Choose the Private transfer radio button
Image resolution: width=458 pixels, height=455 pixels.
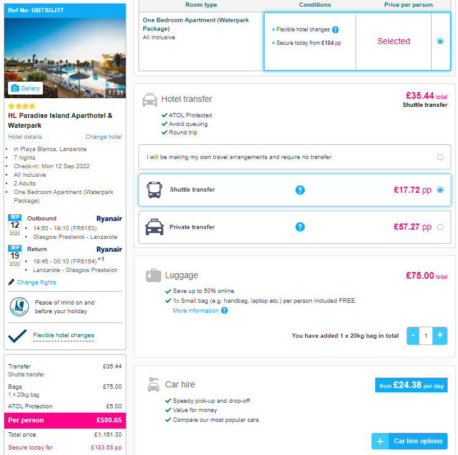coord(440,227)
